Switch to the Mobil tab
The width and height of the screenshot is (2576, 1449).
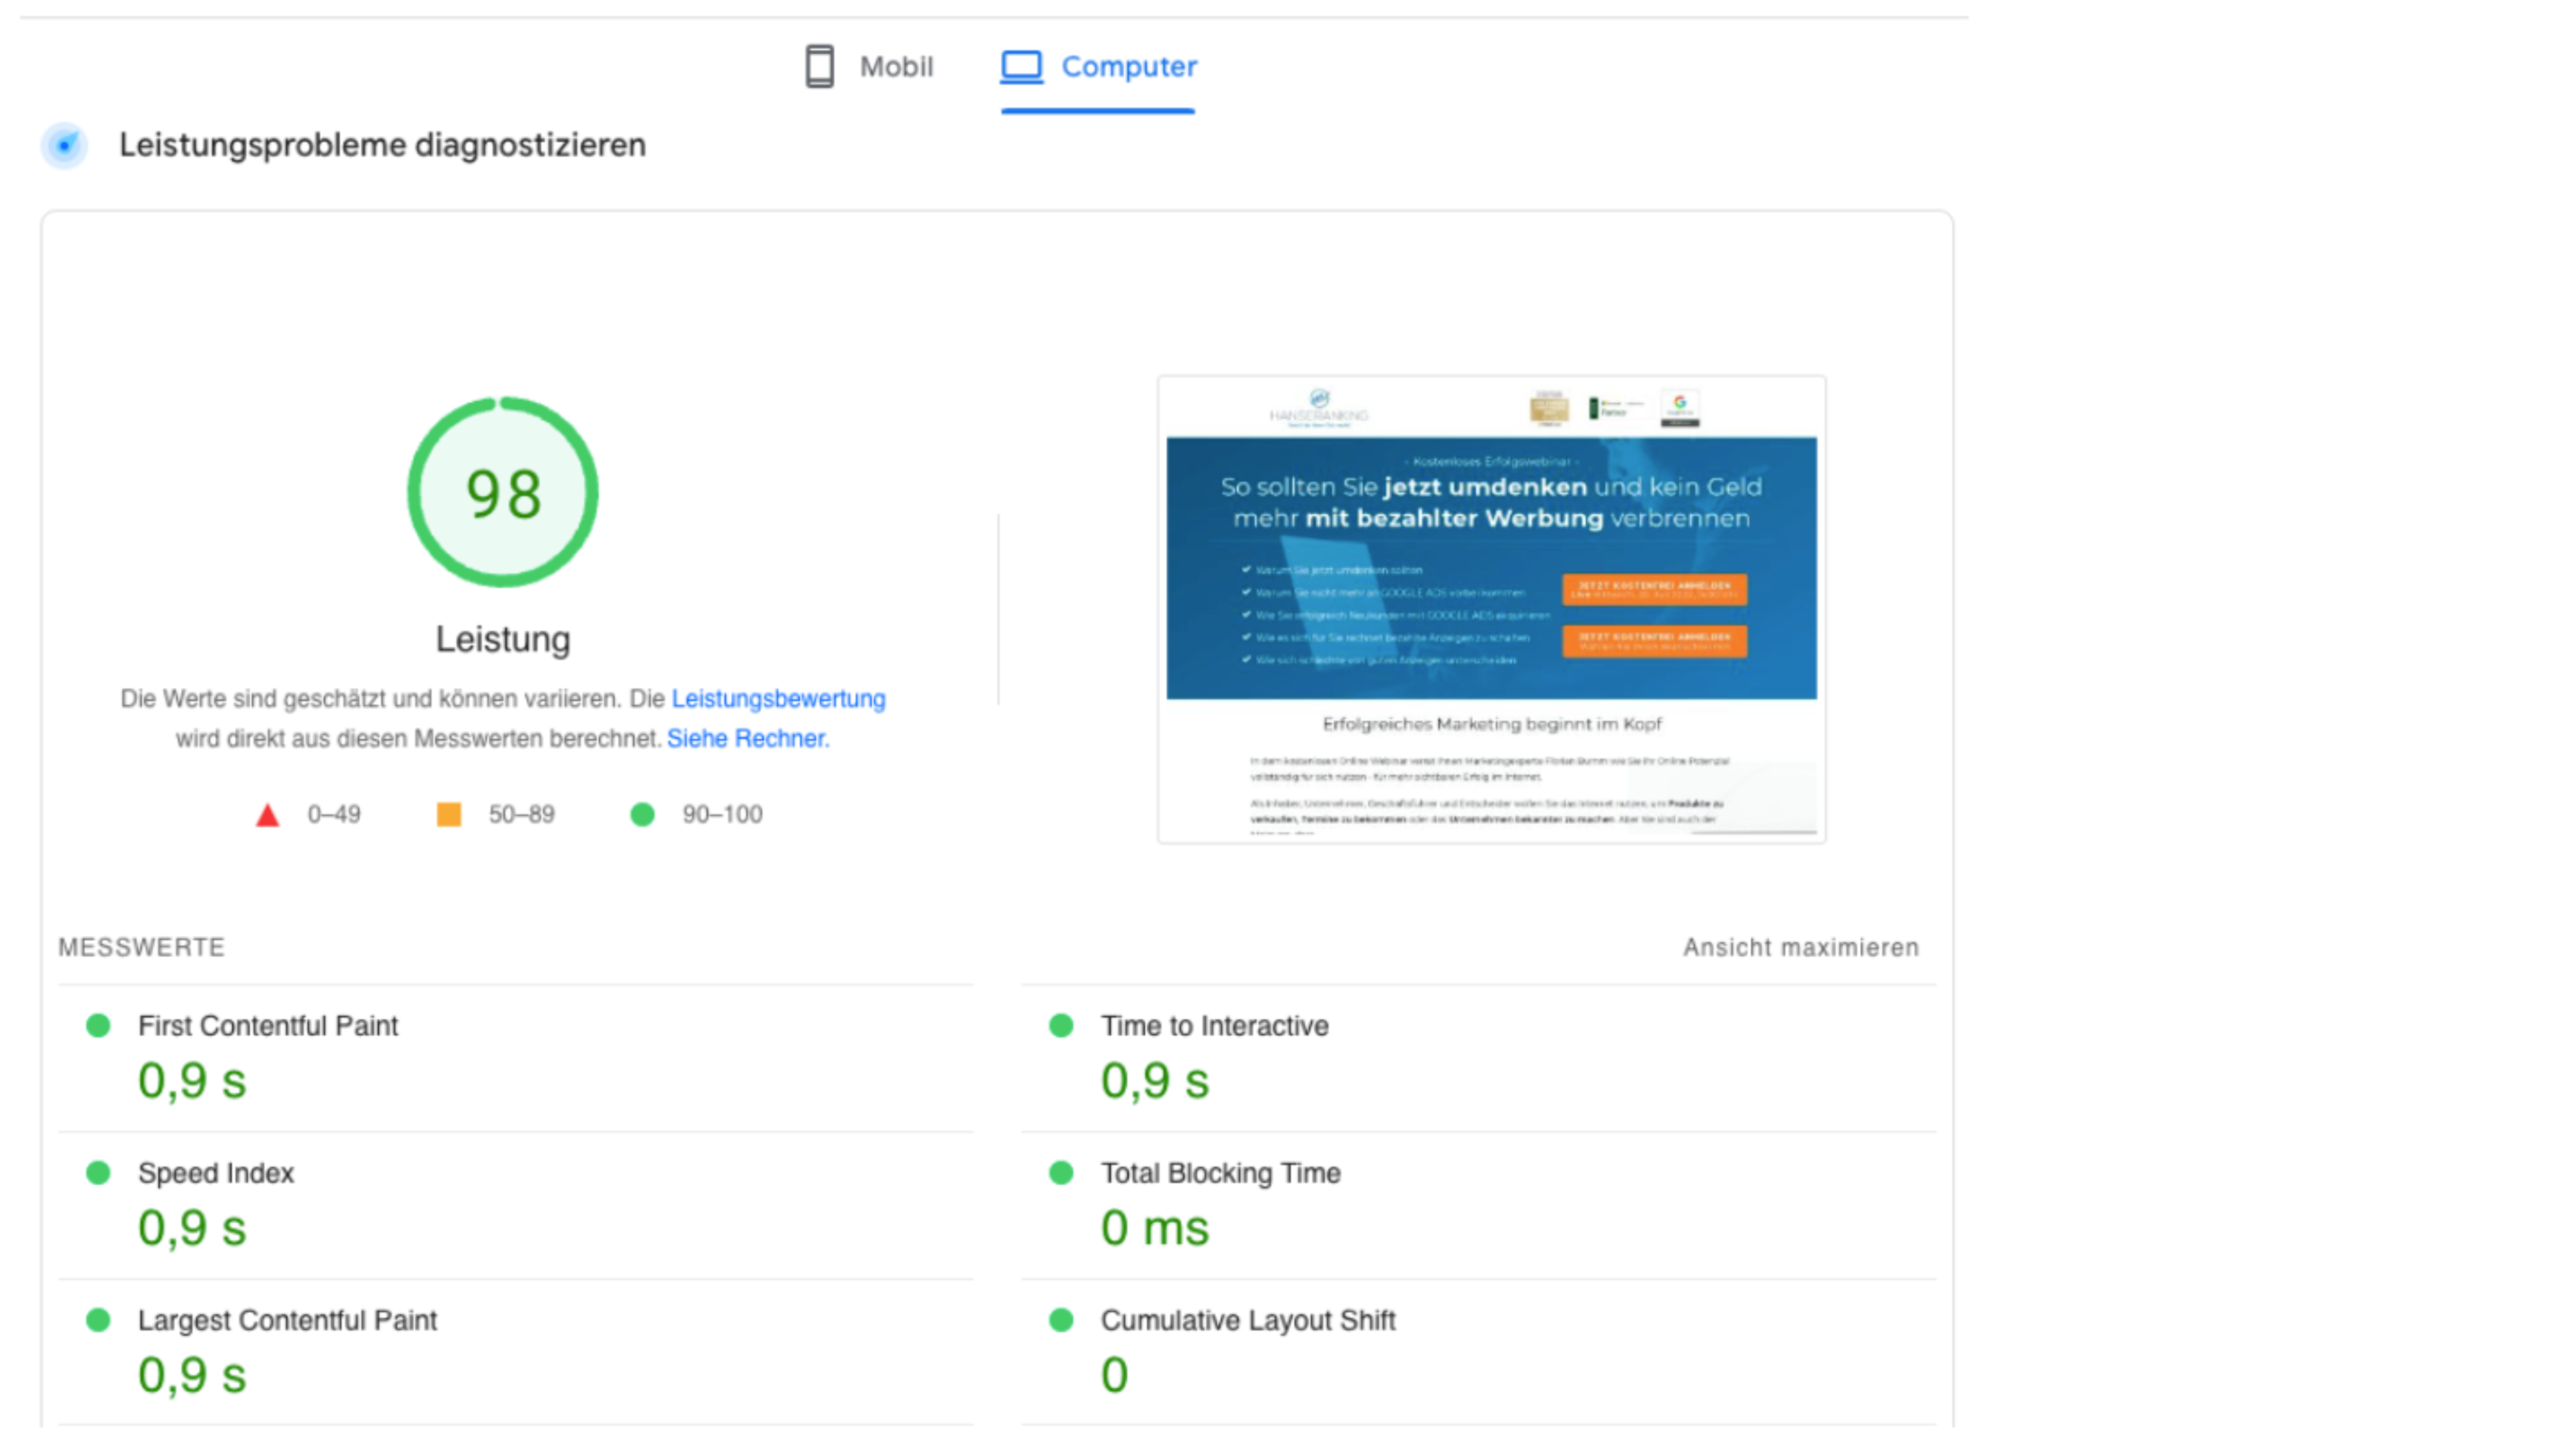[869, 66]
